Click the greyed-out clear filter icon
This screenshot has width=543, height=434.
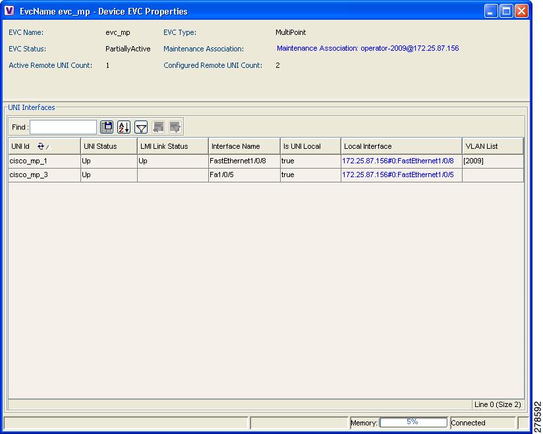158,127
